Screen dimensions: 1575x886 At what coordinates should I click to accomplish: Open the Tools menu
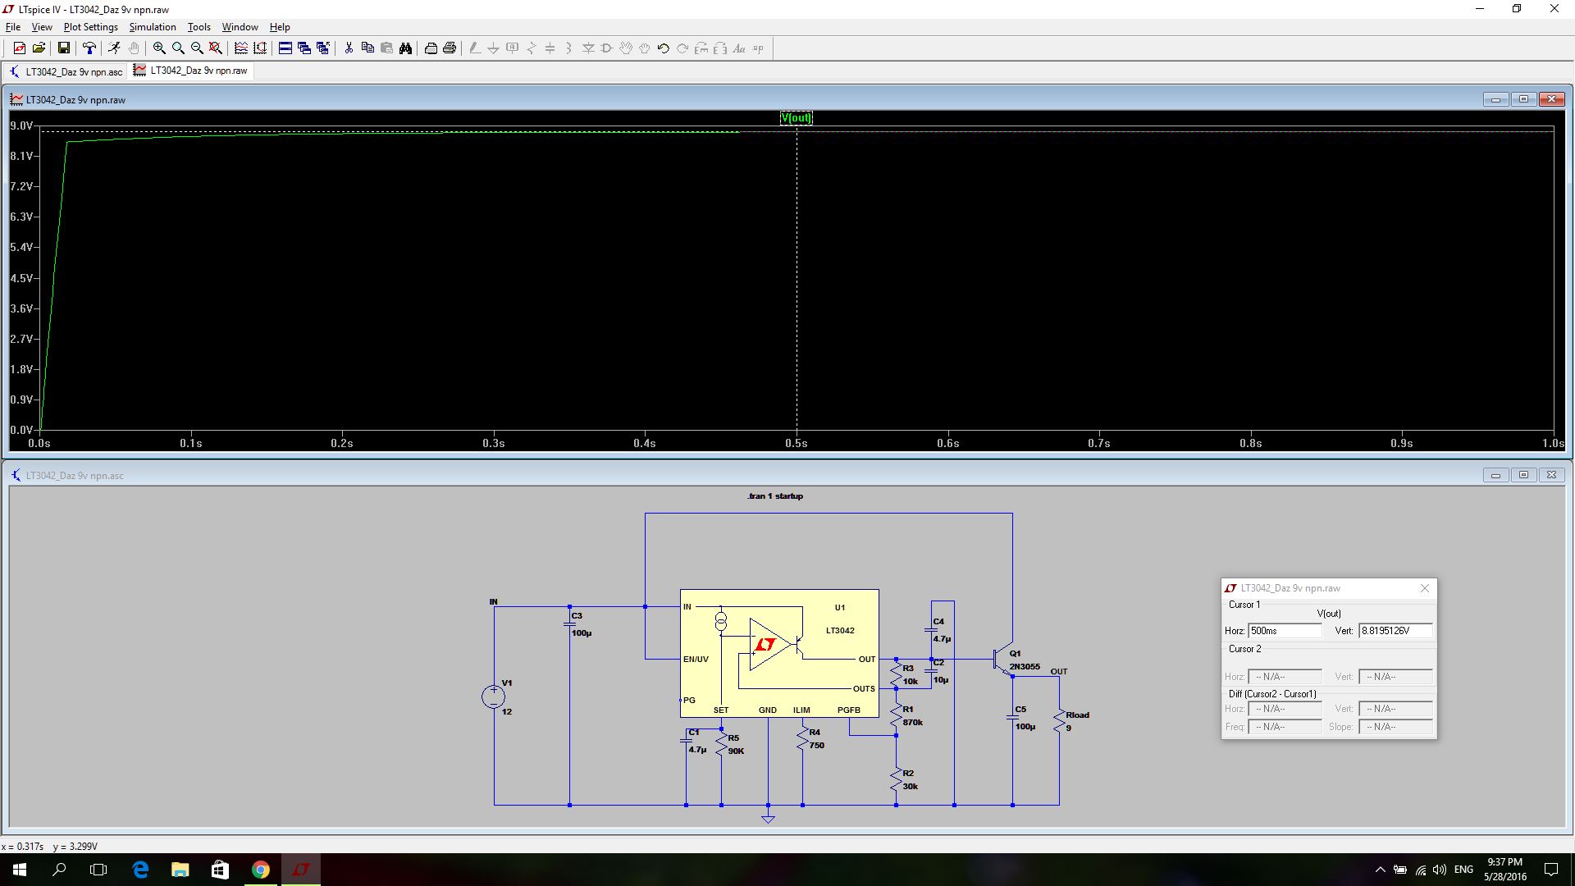point(199,27)
